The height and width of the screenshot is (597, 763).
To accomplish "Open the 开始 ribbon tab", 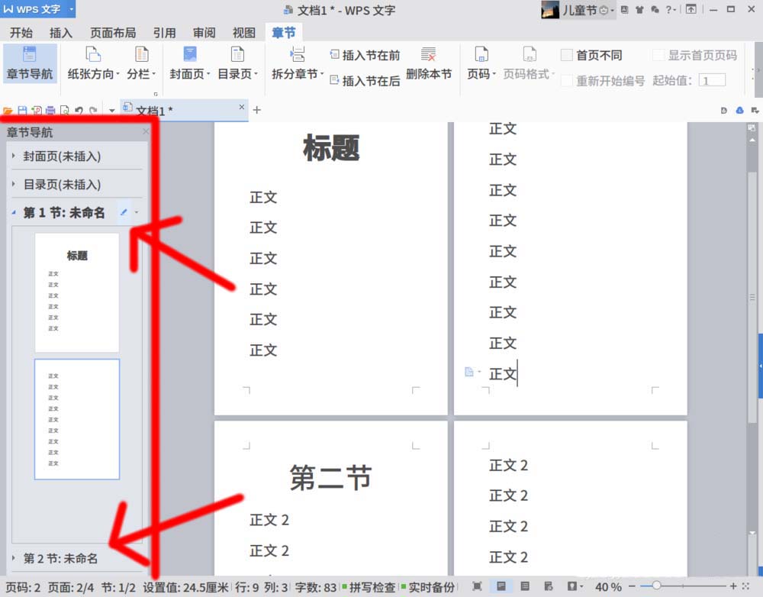I will 21,33.
